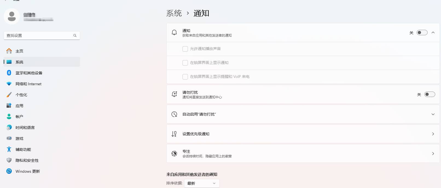The height and width of the screenshot is (188, 441).
Task: Check 在锁屏界面上显示提醒和 VoIP 来电 checkbox
Action: click(185, 77)
